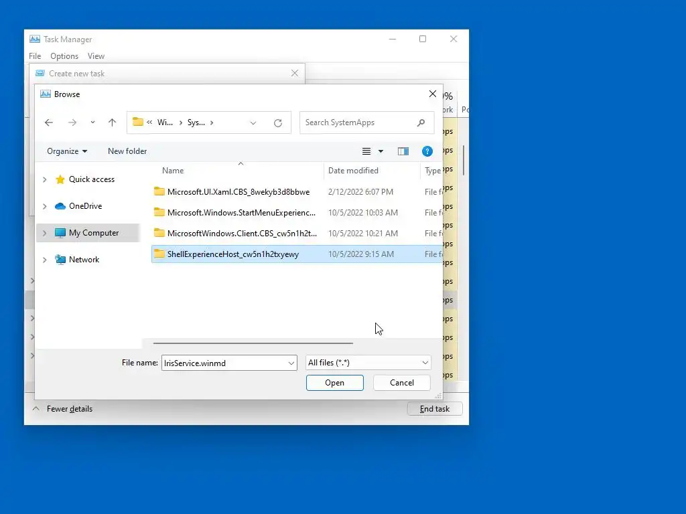
Task: Go back using the Browse dialog back arrow
Action: coord(48,123)
